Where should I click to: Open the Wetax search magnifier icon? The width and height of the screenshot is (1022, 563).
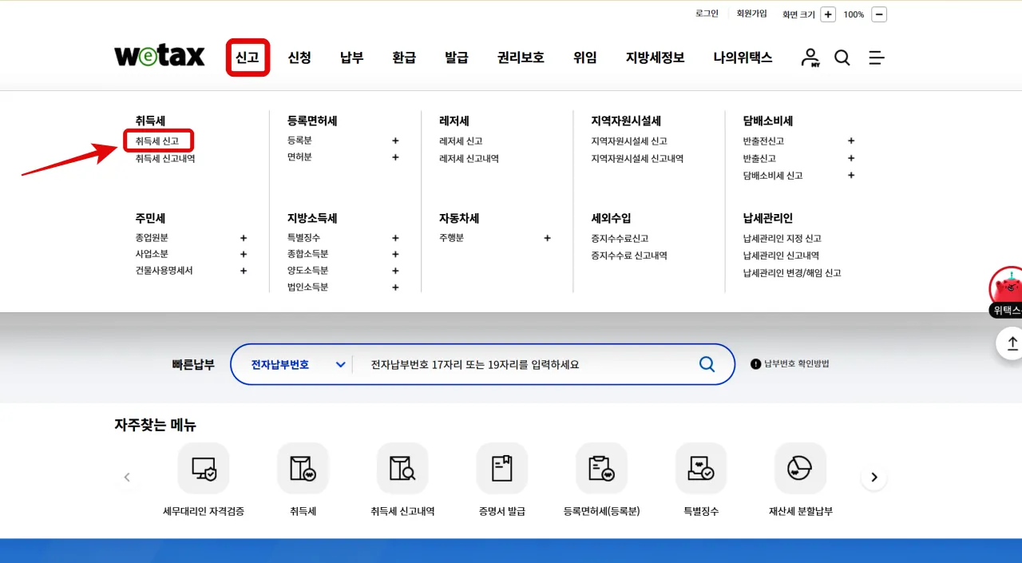click(842, 57)
